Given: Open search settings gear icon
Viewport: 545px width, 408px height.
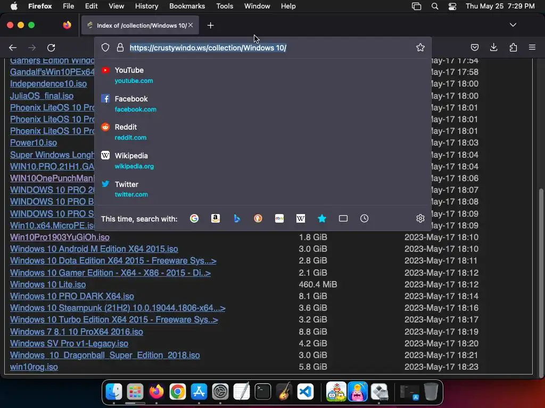Looking at the screenshot, I should [420, 218].
